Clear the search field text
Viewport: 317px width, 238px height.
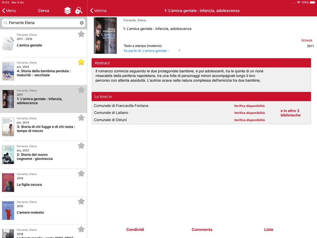coord(82,23)
